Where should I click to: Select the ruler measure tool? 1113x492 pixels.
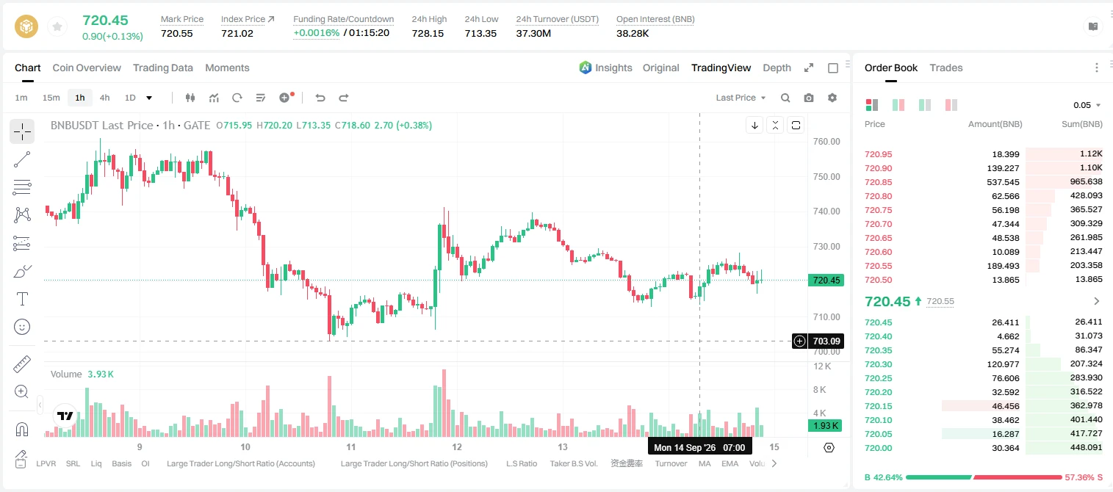(22, 364)
